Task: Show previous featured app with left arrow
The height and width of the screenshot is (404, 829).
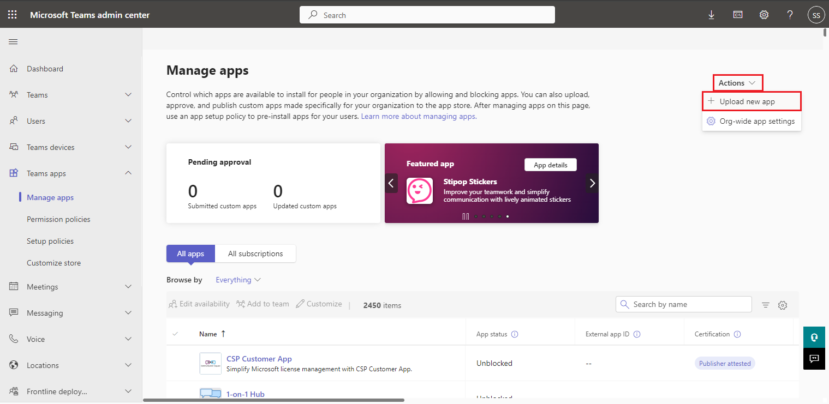Action: 391,183
